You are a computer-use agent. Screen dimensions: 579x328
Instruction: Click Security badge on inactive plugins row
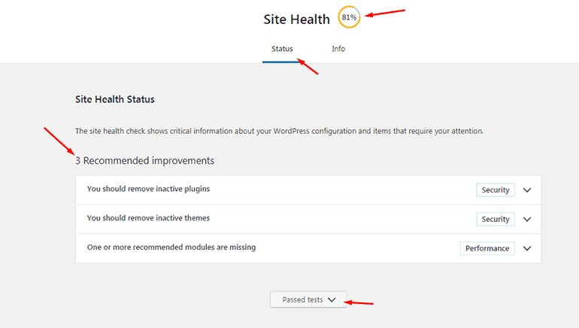(x=496, y=190)
